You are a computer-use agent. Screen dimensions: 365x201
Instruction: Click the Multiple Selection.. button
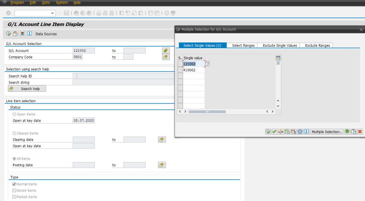(327, 132)
